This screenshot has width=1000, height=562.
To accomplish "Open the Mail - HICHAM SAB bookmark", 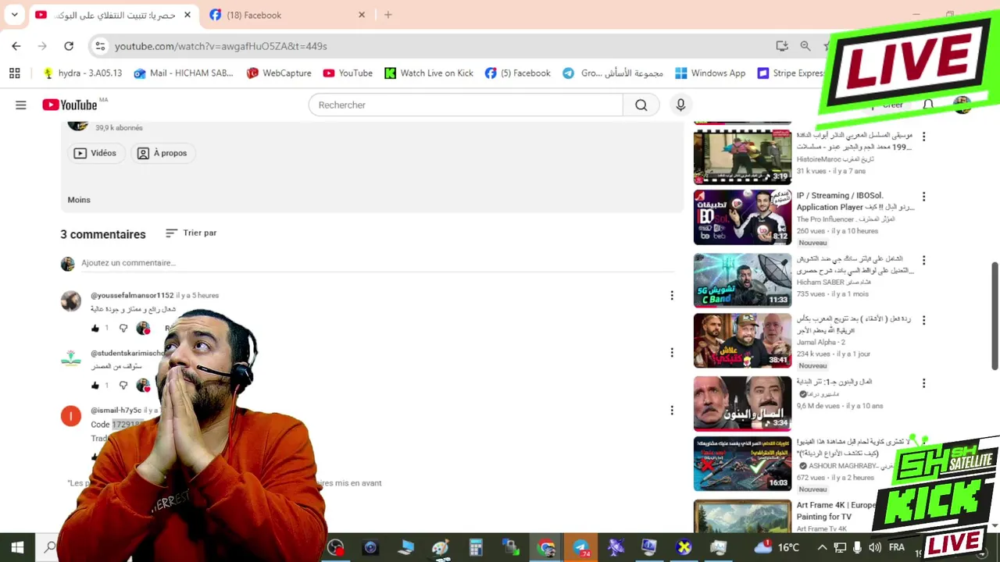I will pyautogui.click(x=184, y=73).
